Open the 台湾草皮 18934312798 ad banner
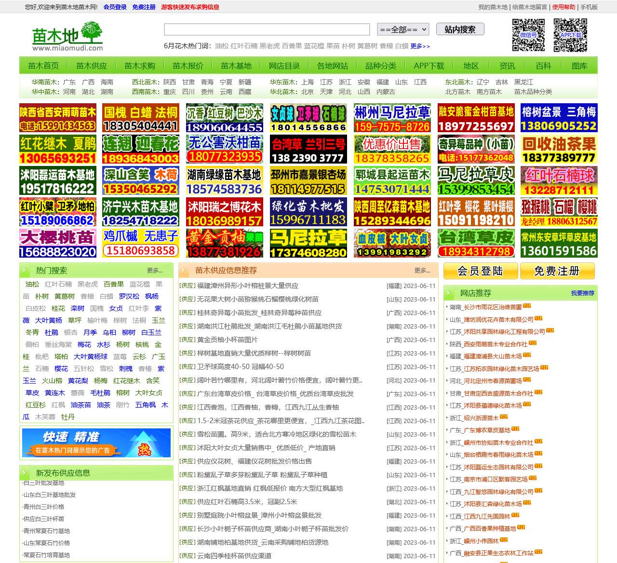The width and height of the screenshot is (617, 563). tap(476, 243)
